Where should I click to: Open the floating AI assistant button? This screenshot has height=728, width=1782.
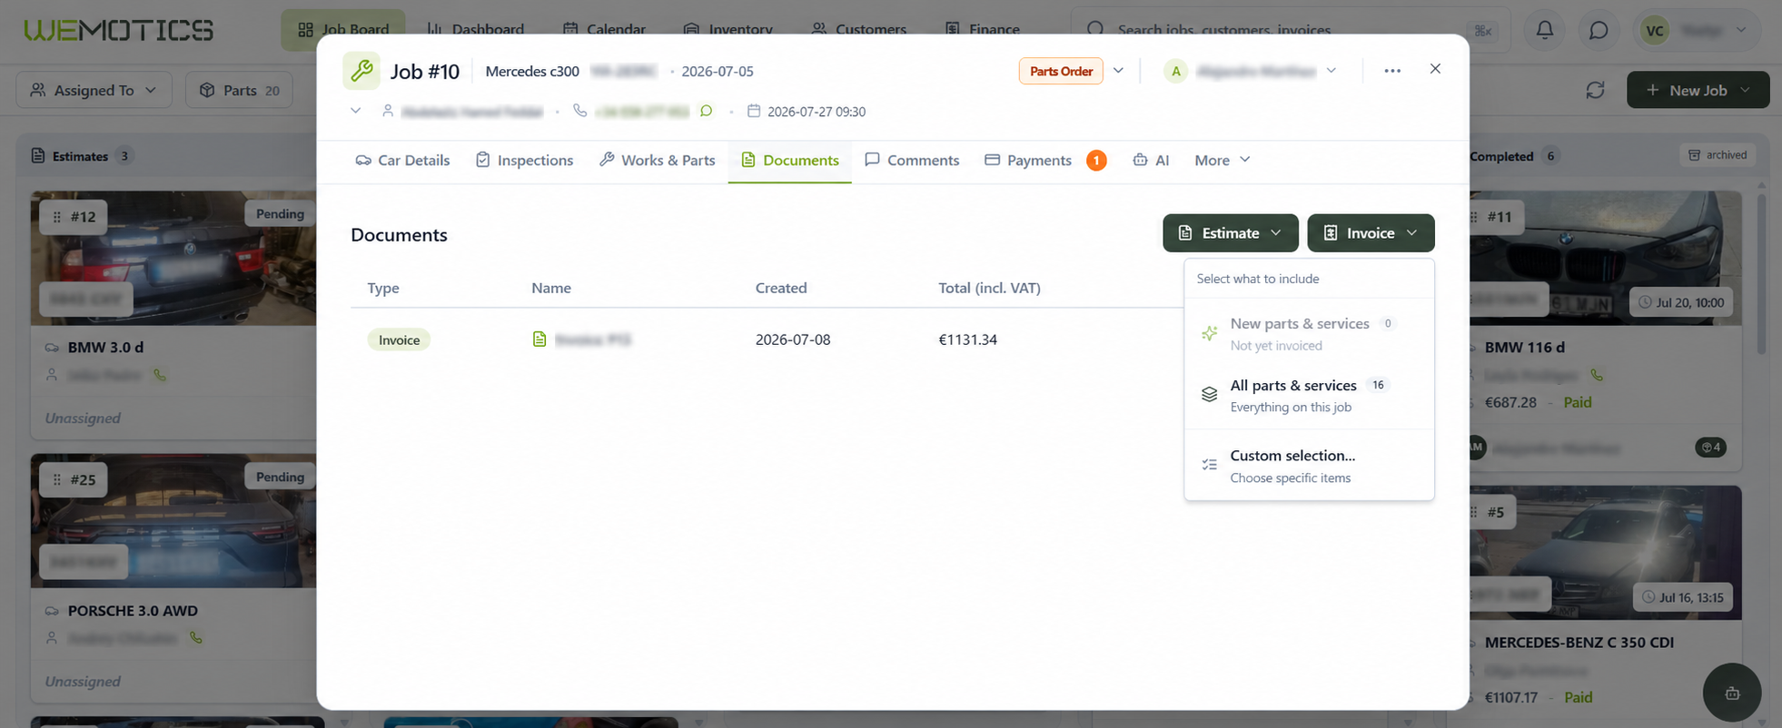[x=1732, y=693]
